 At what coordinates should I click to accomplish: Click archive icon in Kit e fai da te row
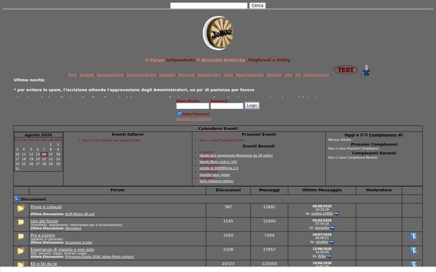pyautogui.click(x=414, y=264)
